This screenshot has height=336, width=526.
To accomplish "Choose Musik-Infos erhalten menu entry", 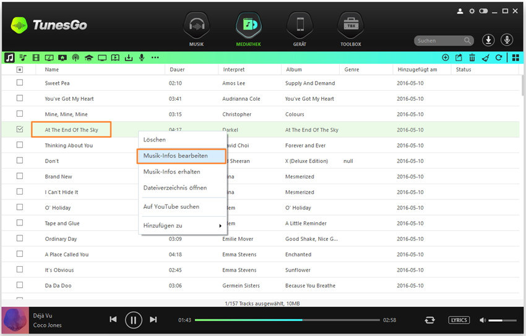I will 183,172.
